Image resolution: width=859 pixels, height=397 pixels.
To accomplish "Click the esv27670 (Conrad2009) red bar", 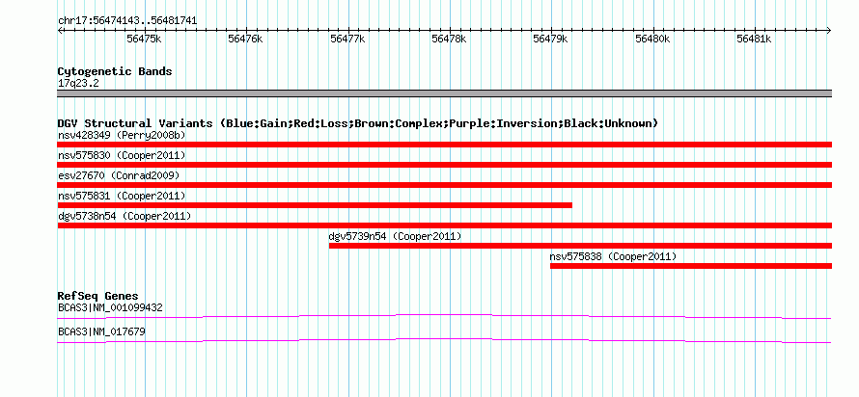I will [x=444, y=185].
